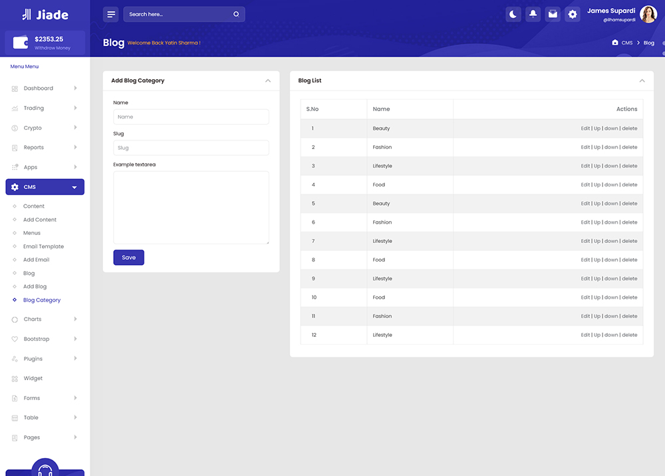Open messages envelope icon
This screenshot has width=665, height=476.
point(553,14)
